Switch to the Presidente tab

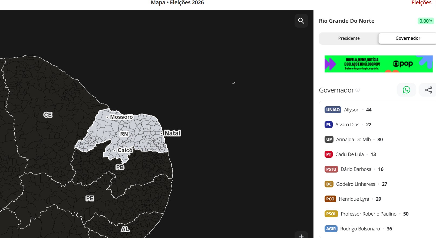pos(349,38)
